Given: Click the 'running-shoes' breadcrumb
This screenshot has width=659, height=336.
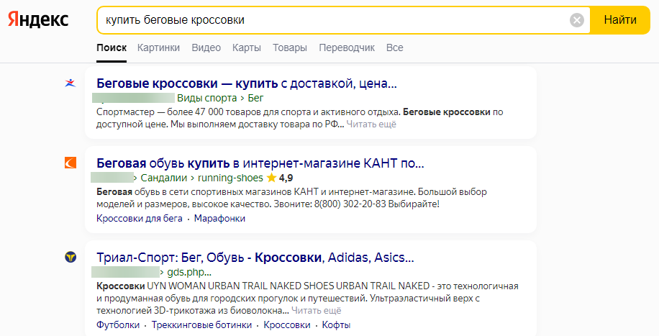Looking at the screenshot, I should click(x=230, y=178).
